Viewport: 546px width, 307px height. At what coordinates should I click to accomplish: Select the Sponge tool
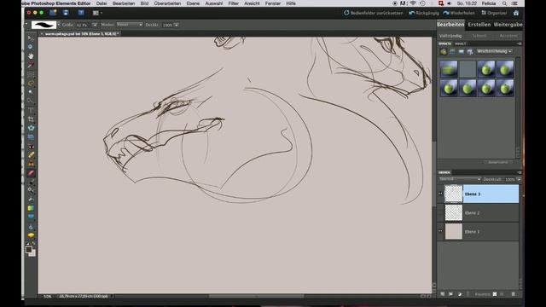pyautogui.click(x=31, y=235)
